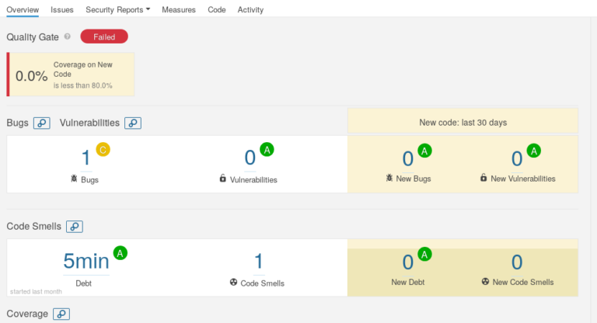This screenshot has height=323, width=597.
Task: Click the link icon next to Bugs
Action: [42, 123]
